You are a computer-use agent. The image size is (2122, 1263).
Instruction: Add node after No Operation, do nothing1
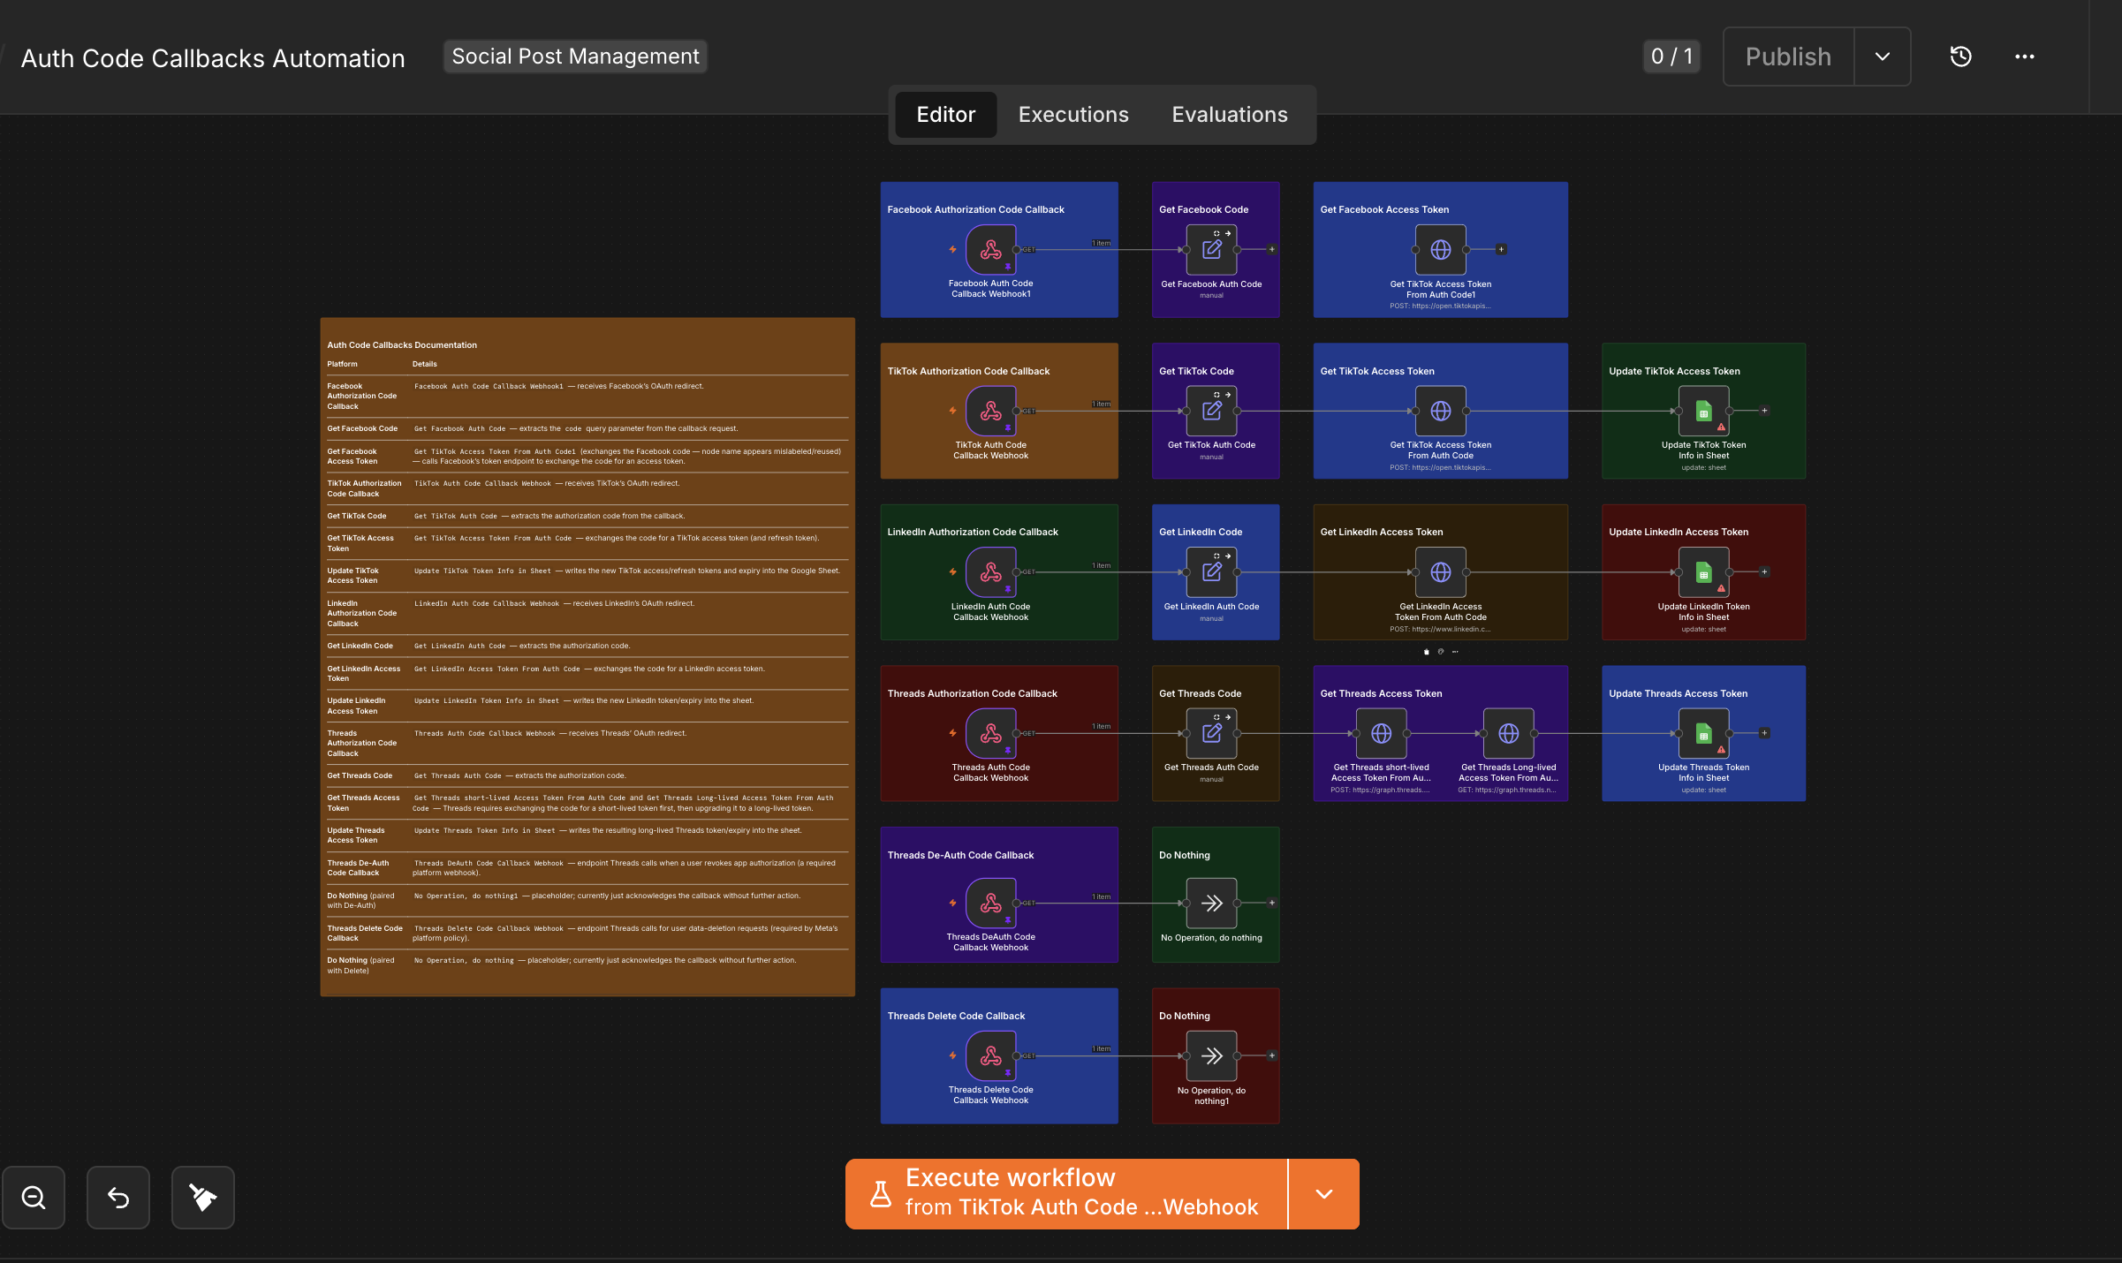click(x=1272, y=1055)
